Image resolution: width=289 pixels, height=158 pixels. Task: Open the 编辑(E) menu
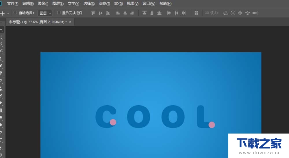pyautogui.click(x=28, y=3)
